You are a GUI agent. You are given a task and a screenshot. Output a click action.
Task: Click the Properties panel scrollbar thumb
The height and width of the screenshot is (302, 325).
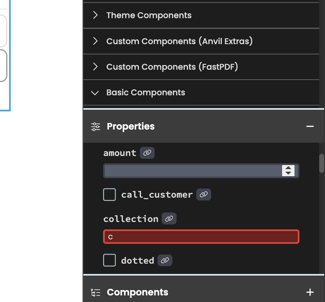point(322,163)
